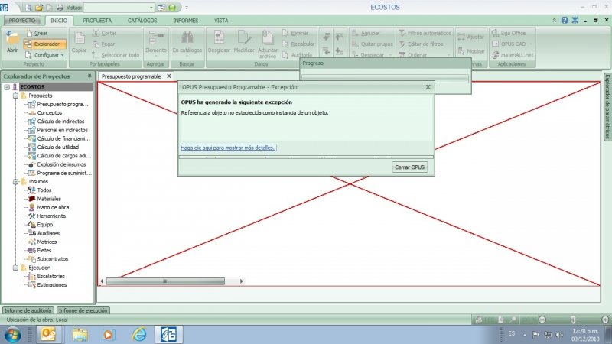Open the Configurar dropdown
Screen dimensions: 612x344
pyautogui.click(x=45, y=55)
